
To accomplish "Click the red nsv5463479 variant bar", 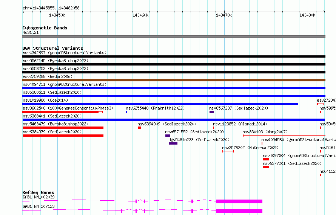I will click(x=63, y=128).
